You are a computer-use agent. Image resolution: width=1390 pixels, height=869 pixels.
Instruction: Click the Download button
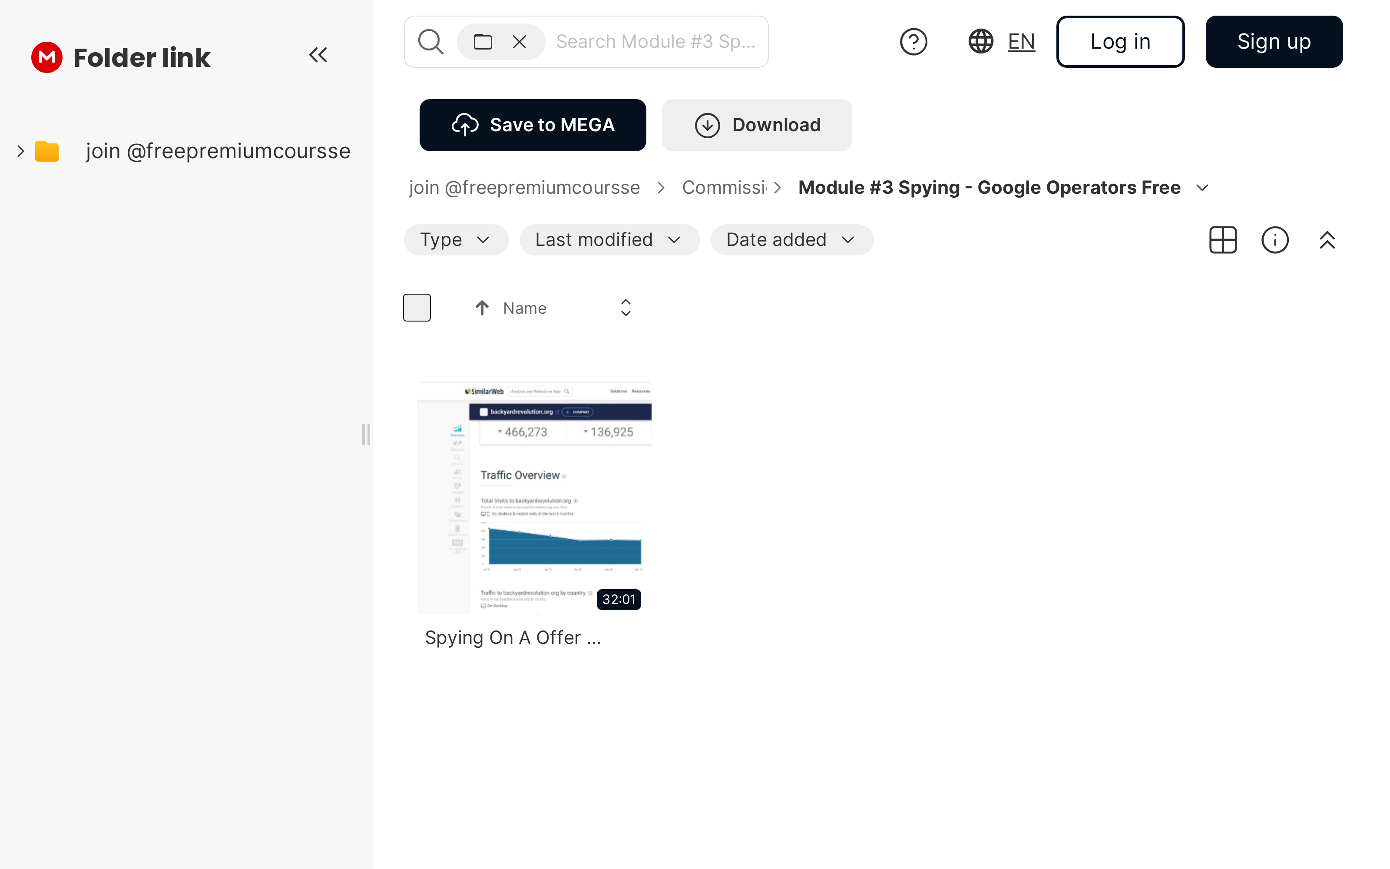pyautogui.click(x=756, y=125)
